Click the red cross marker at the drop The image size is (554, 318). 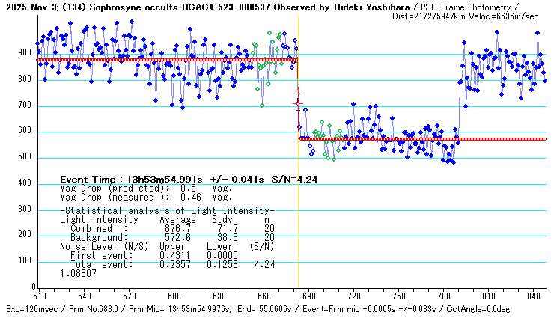click(298, 101)
